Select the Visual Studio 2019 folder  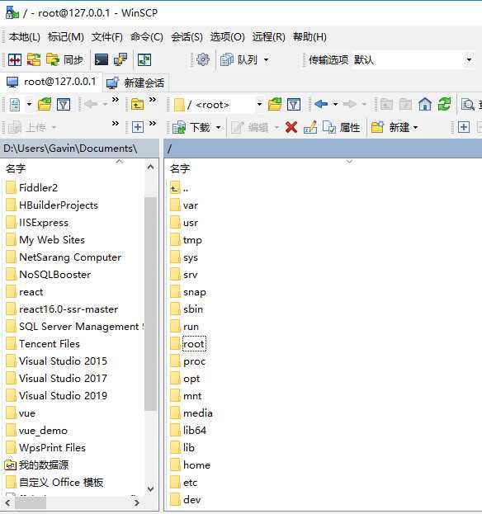(57, 396)
